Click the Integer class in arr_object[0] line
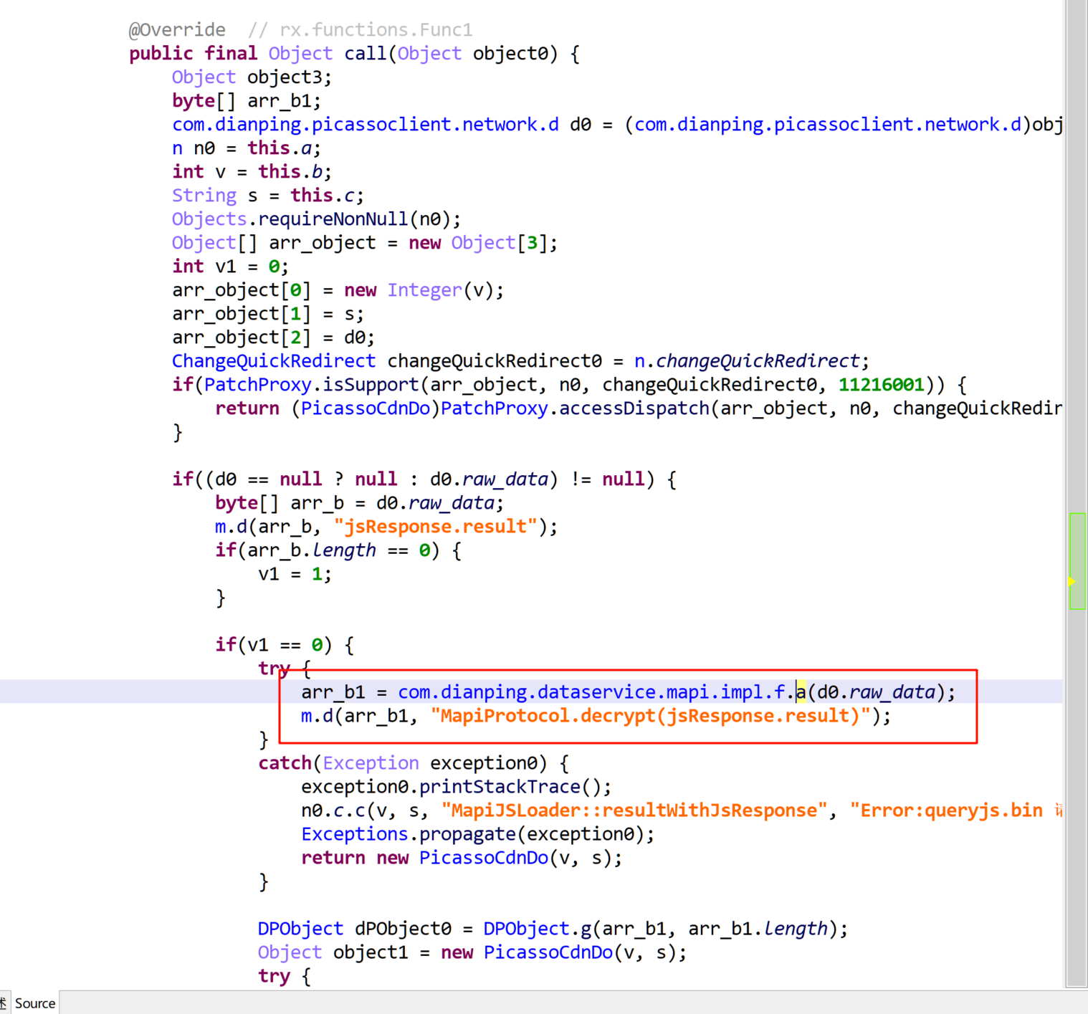1088x1014 pixels. (424, 290)
